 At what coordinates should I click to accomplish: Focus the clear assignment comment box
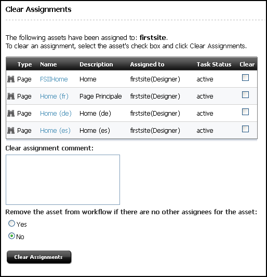click(x=63, y=179)
